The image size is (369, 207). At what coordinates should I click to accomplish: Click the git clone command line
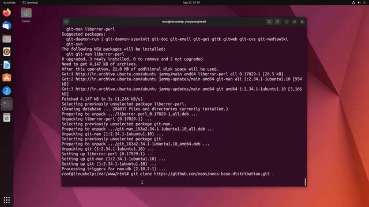point(168,174)
